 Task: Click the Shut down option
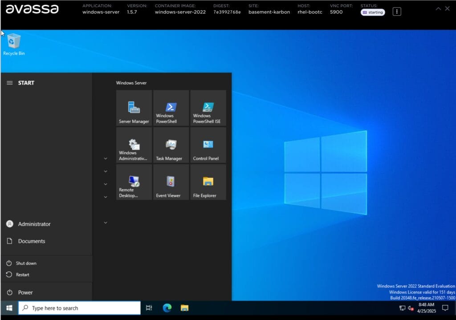tap(25, 263)
